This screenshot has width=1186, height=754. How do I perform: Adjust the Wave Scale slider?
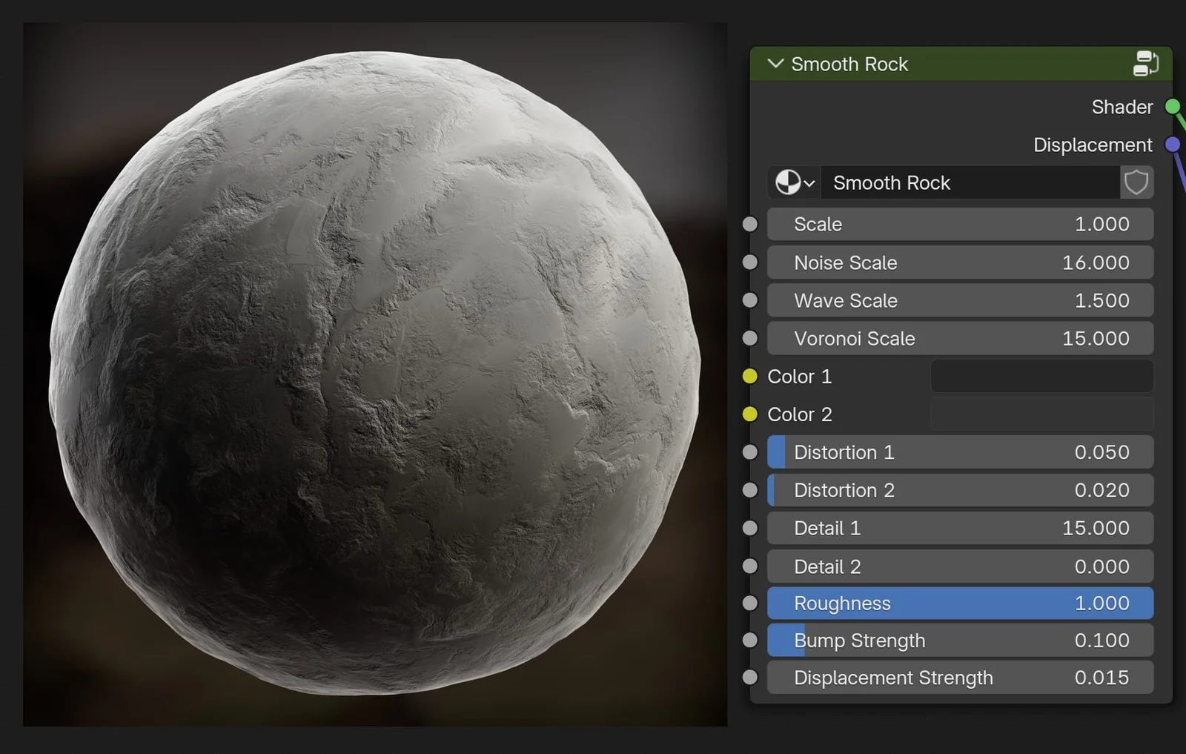tap(960, 300)
